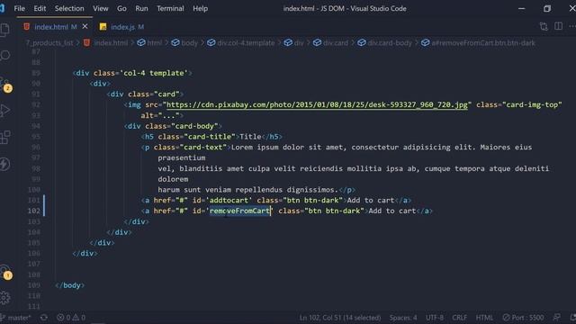Click the "card-img-top" class value
576x324 pixels.
pos(532,104)
